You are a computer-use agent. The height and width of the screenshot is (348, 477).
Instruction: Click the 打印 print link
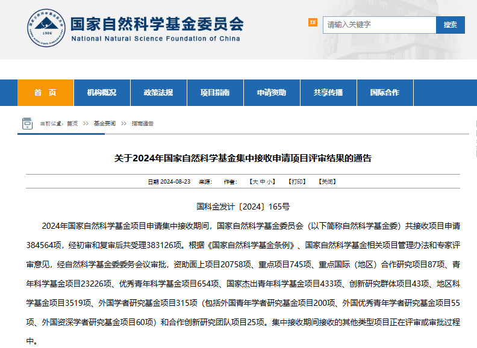296,181
